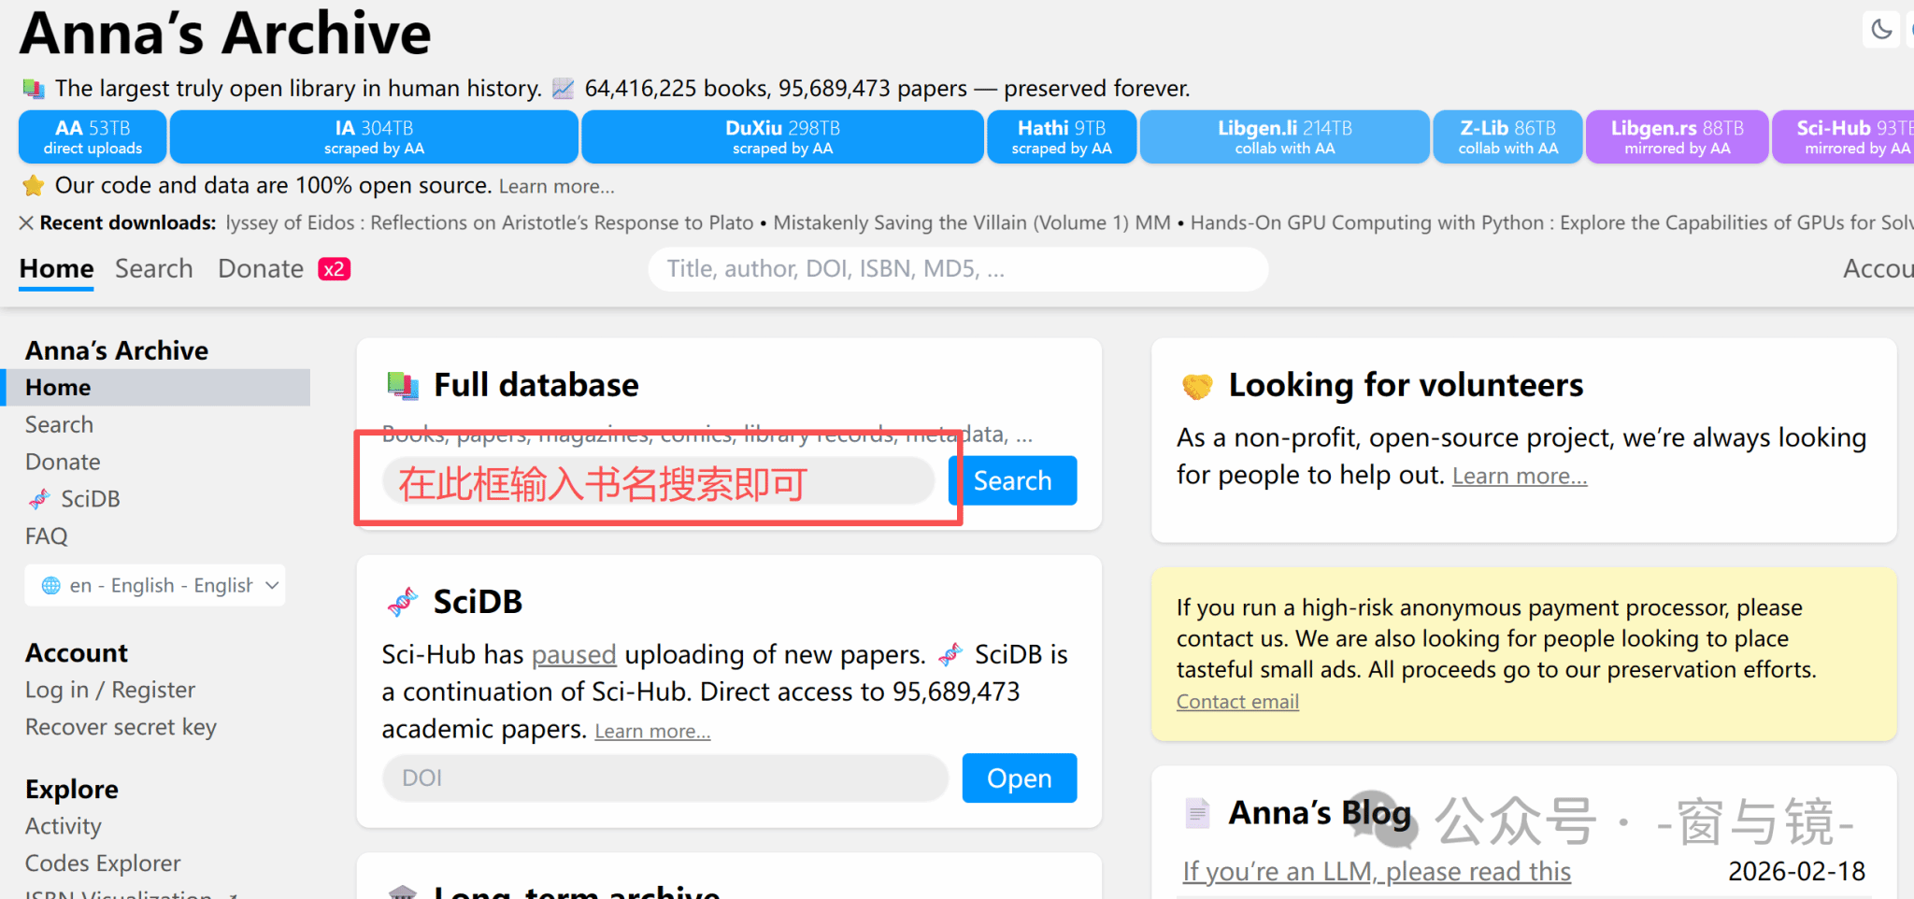Image resolution: width=1914 pixels, height=899 pixels.
Task: Click the star icon beside open source text
Action: coord(34,185)
